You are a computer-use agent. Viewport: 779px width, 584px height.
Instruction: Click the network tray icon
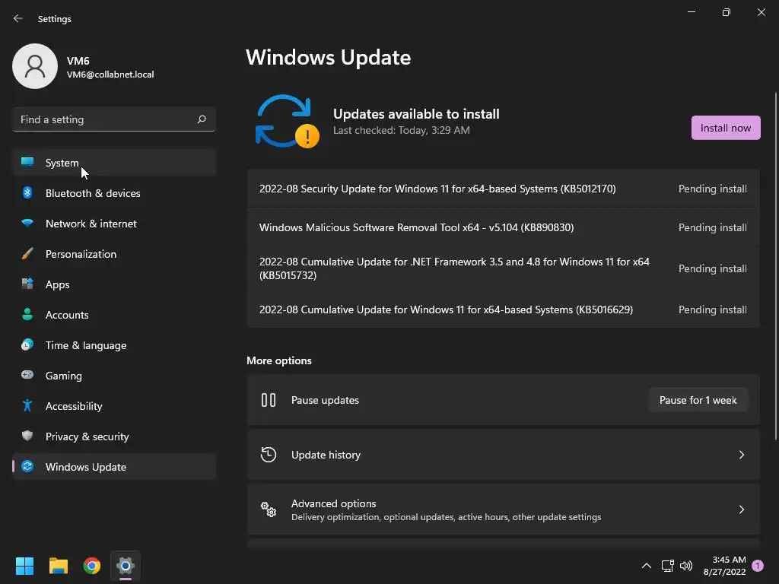point(667,566)
